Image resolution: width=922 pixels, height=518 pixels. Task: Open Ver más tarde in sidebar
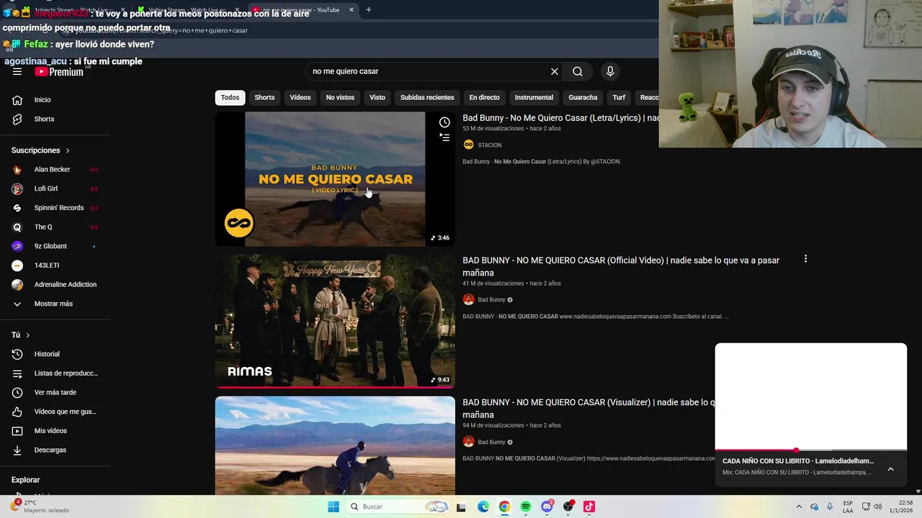55,392
